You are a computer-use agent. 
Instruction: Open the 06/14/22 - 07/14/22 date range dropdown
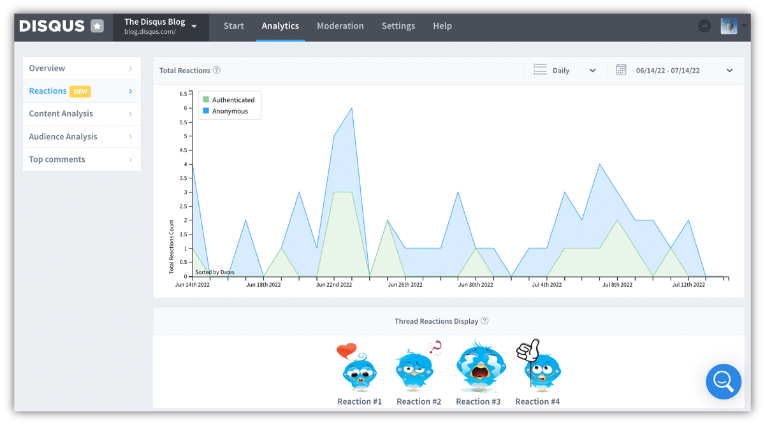729,70
